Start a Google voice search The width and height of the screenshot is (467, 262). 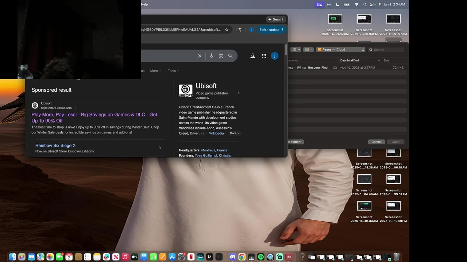(211, 56)
